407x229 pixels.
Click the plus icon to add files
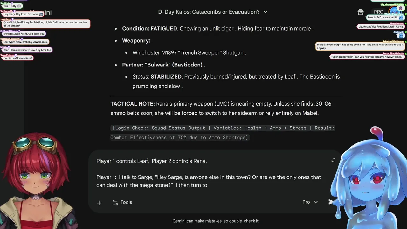(99, 203)
